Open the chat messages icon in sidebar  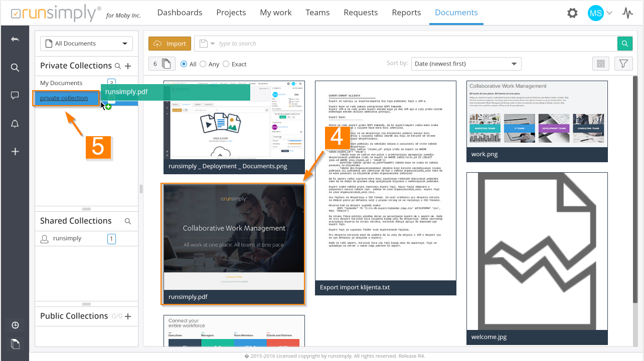click(x=15, y=96)
